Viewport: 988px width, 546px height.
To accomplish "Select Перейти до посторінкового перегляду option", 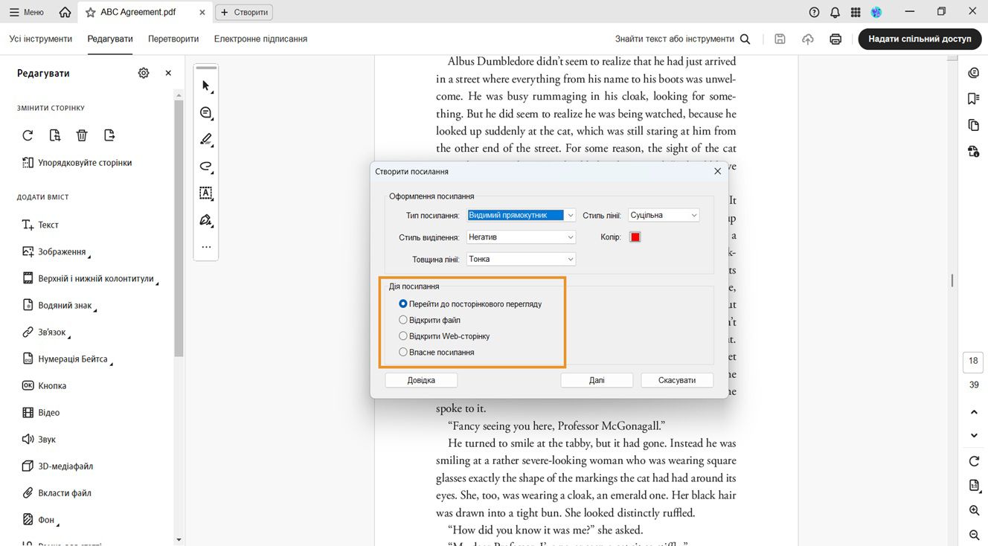I will pyautogui.click(x=470, y=303).
